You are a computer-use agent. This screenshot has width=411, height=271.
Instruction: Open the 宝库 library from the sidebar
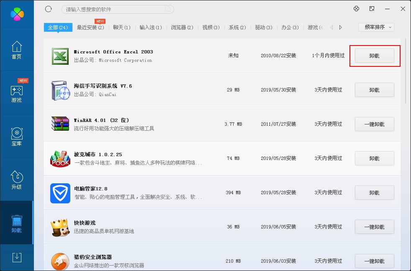click(17, 136)
